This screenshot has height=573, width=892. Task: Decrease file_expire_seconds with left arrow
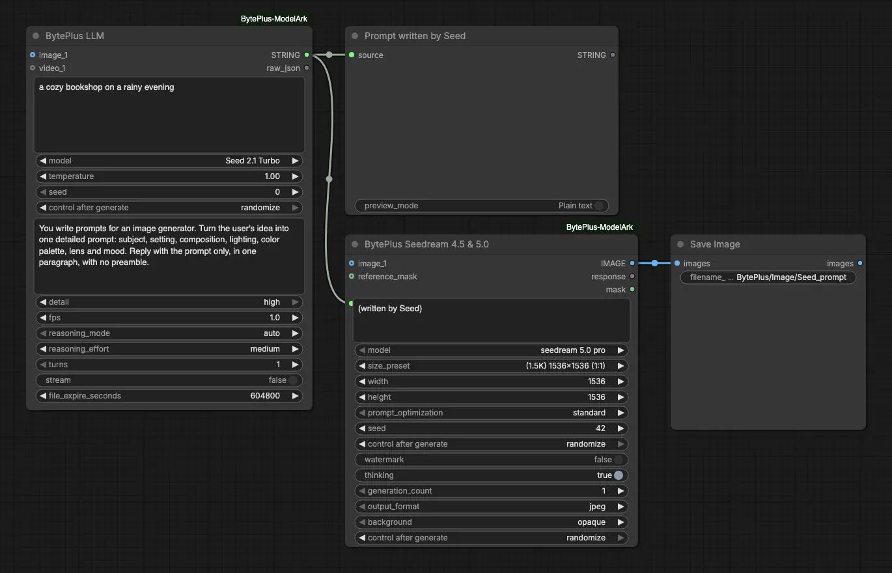point(43,396)
